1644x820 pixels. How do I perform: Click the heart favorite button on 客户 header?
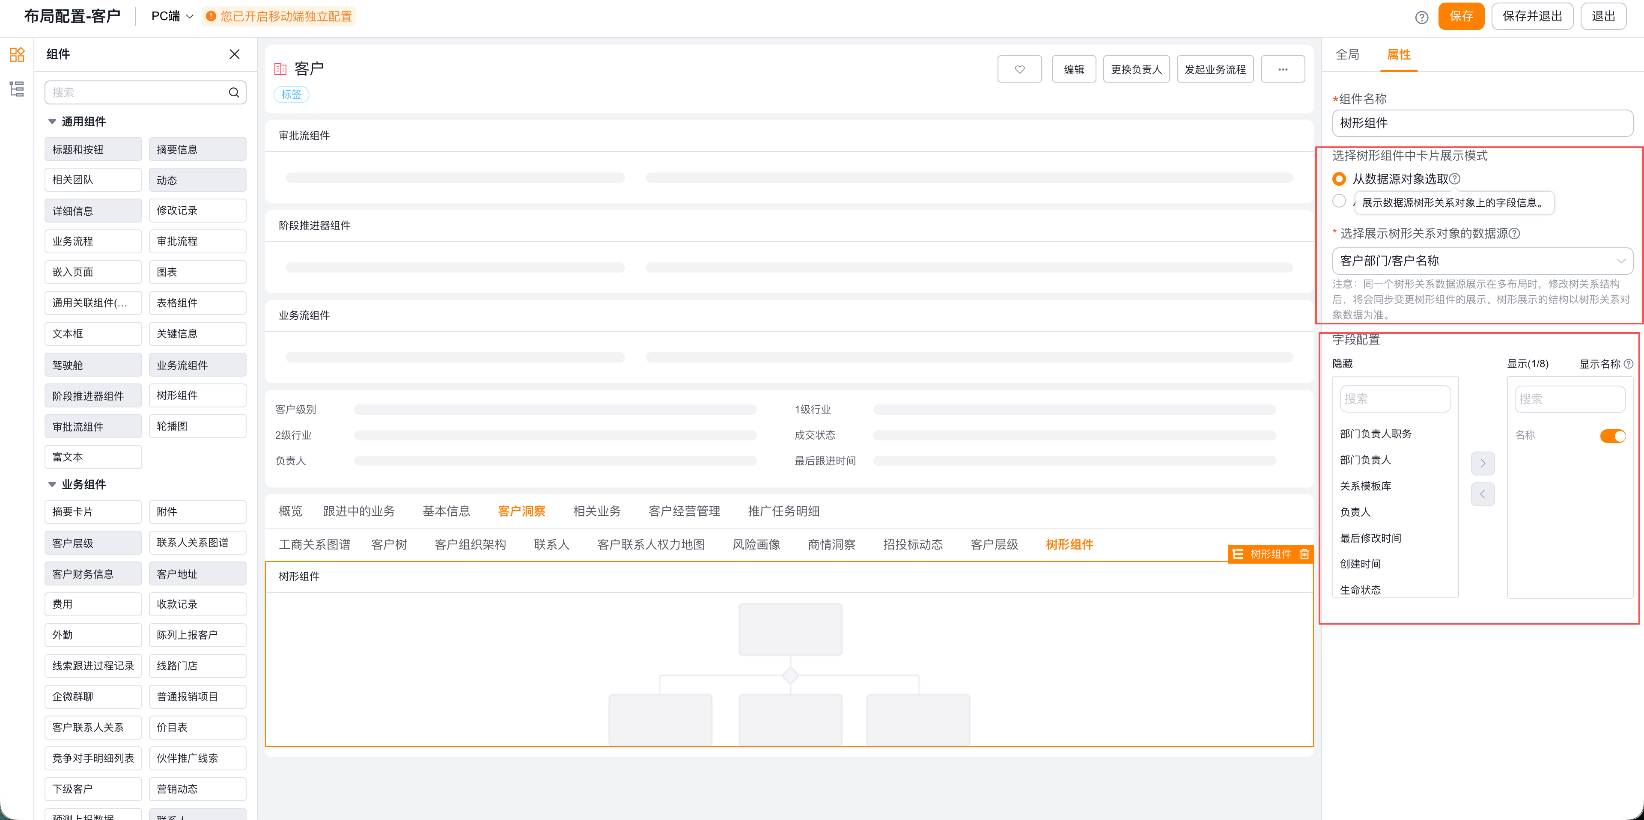coord(1019,69)
